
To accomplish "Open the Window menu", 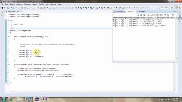I will 53,4.
